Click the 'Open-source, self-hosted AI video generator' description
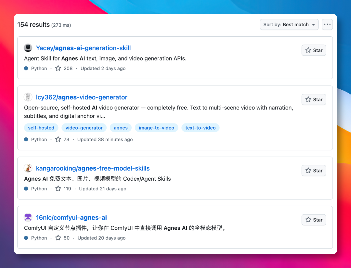This screenshot has width=351, height=268. coord(159,112)
